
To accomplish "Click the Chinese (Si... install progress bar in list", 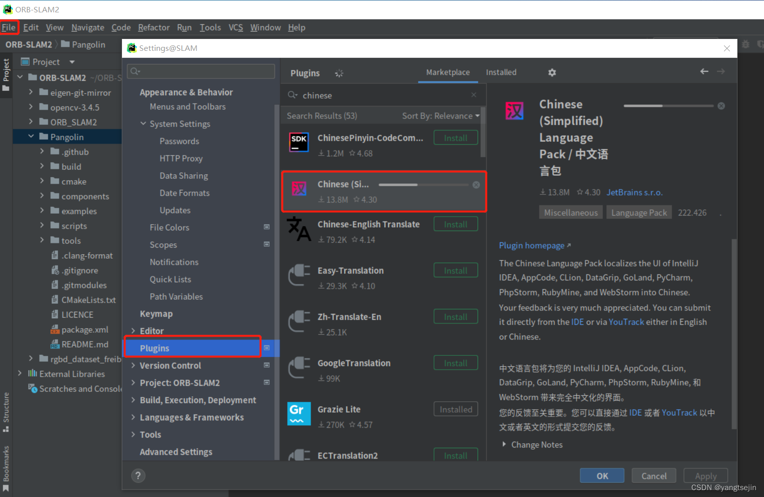I will tap(424, 185).
